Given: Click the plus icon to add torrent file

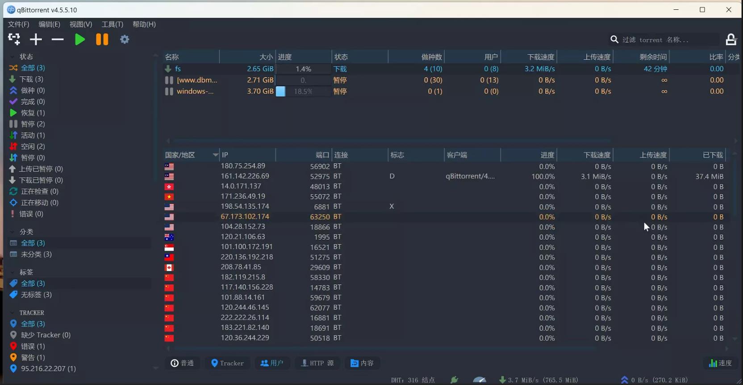Looking at the screenshot, I should click(x=36, y=39).
